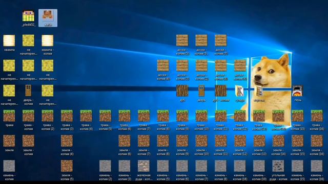
Task: Select the камень - копия (15) icon
Action: [297, 166]
